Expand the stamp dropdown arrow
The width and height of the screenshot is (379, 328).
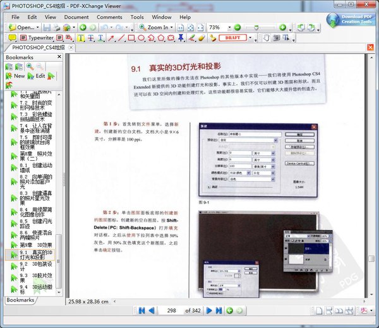[250, 38]
